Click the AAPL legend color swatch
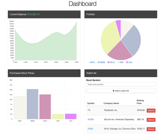This screenshot has height=140, width=164. point(88,62)
